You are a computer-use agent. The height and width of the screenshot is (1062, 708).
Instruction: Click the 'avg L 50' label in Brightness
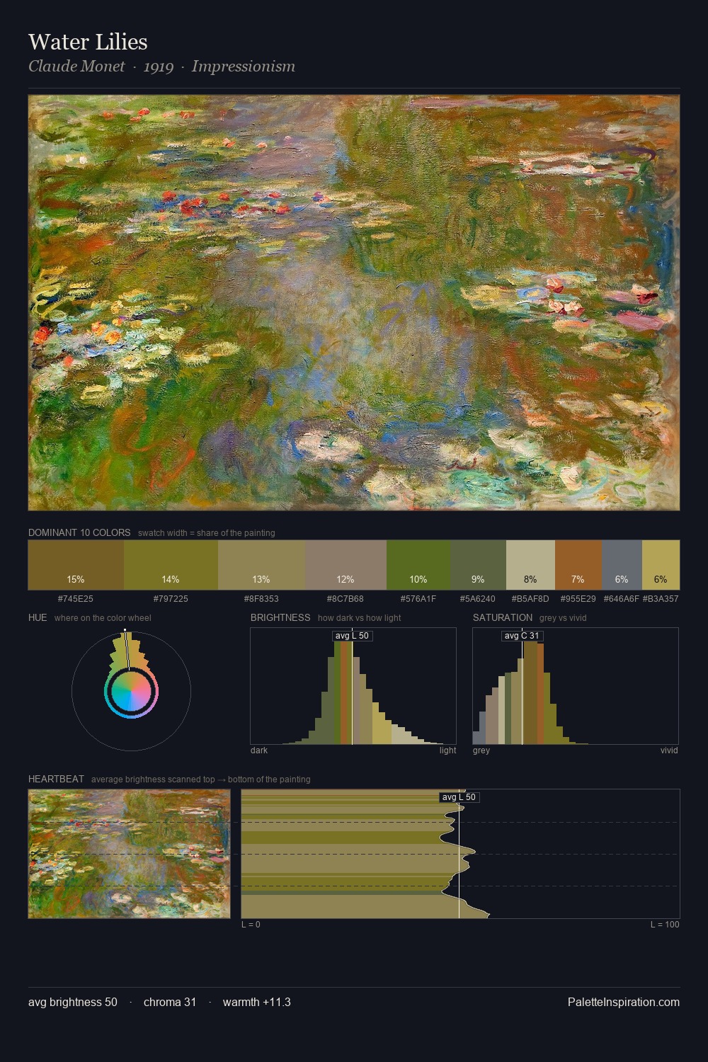(352, 636)
